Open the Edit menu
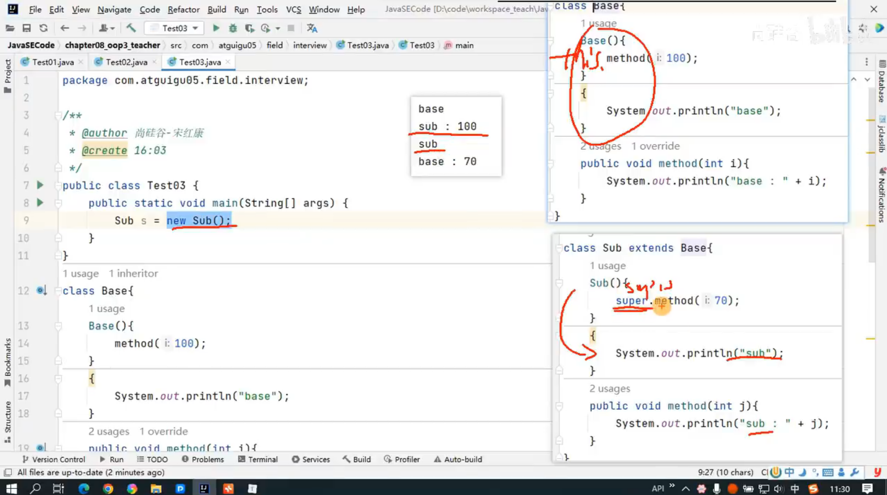The height and width of the screenshot is (495, 887). pos(56,9)
